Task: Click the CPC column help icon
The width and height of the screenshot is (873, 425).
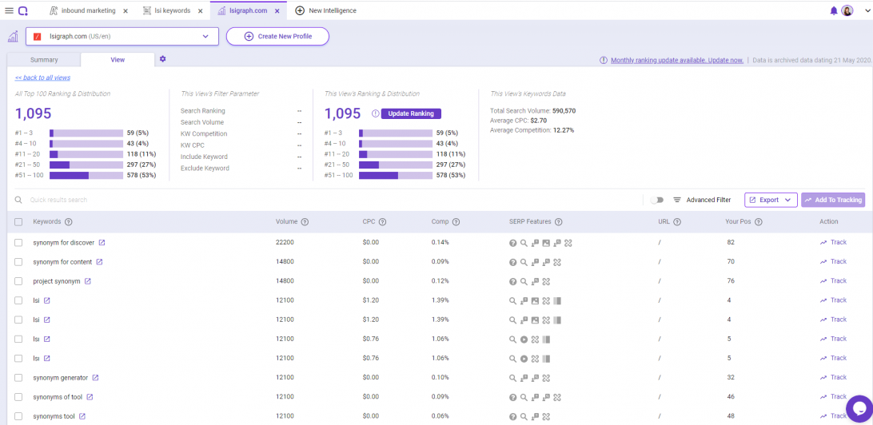Action: (x=382, y=222)
